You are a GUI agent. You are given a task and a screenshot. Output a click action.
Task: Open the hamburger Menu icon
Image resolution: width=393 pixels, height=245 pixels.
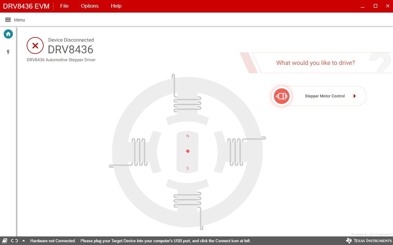(x=8, y=20)
